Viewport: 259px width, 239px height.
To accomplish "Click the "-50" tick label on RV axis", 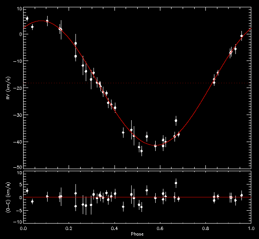I will point(17,167).
